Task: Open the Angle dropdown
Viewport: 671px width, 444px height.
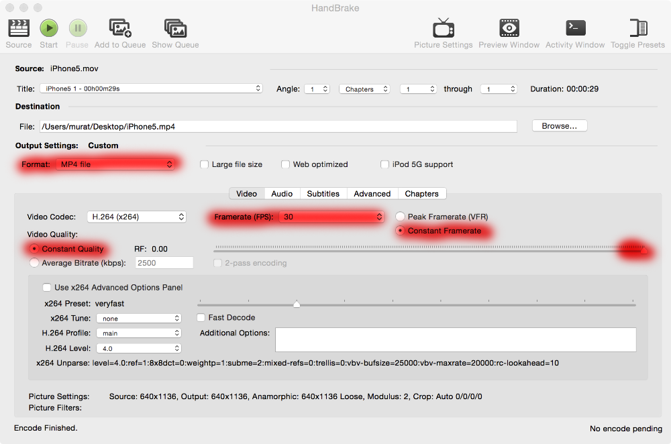Action: point(317,89)
